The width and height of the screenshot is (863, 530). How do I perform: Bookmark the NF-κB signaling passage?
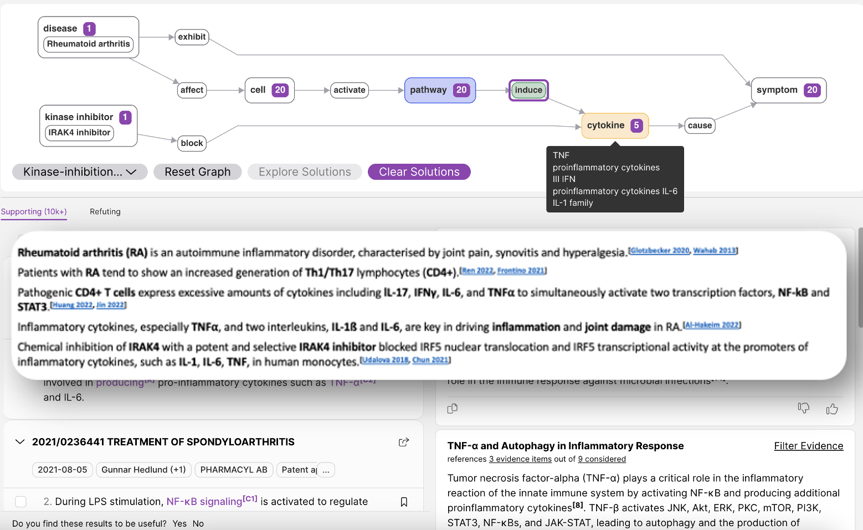[404, 502]
